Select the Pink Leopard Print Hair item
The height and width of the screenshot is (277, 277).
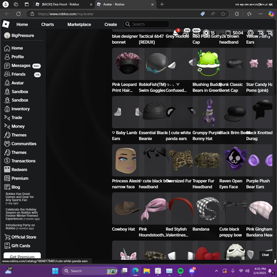(x=125, y=64)
